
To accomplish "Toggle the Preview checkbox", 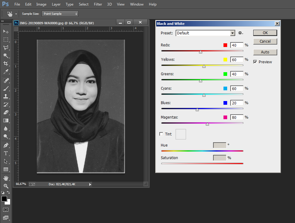I will pyautogui.click(x=255, y=62).
